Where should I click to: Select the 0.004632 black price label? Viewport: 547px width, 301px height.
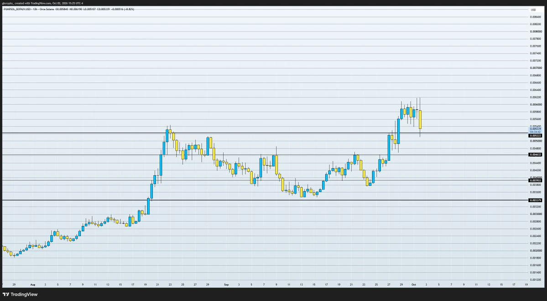tap(535, 154)
